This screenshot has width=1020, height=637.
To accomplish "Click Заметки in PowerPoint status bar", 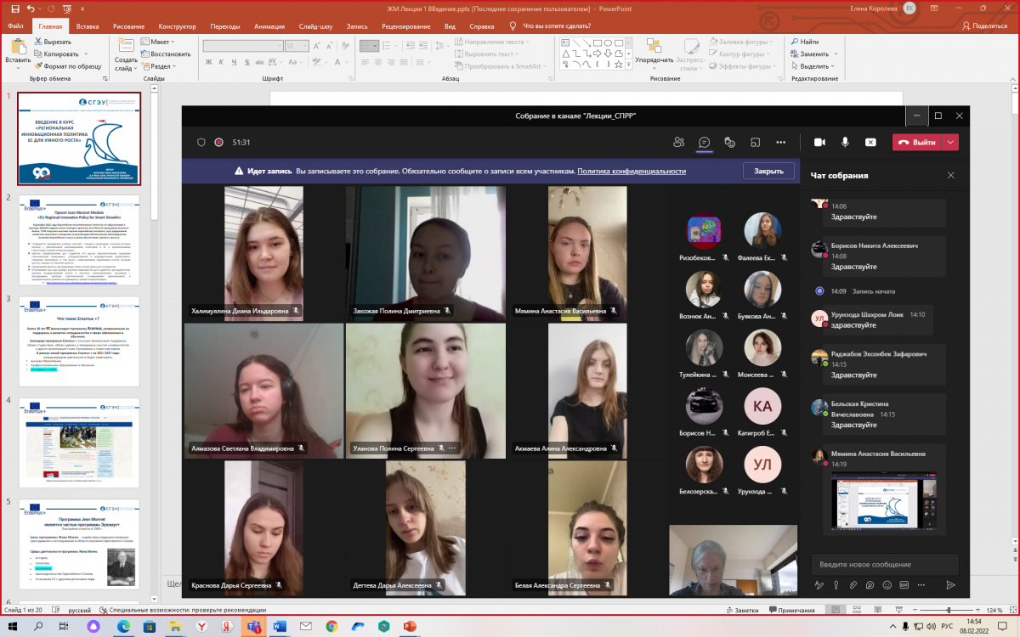I will (742, 610).
